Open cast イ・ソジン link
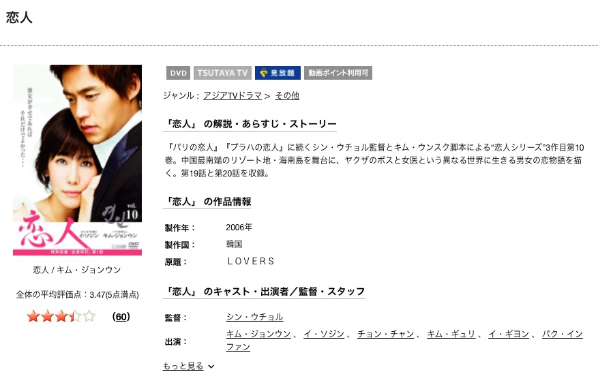The image size is (598, 387). click(324, 334)
